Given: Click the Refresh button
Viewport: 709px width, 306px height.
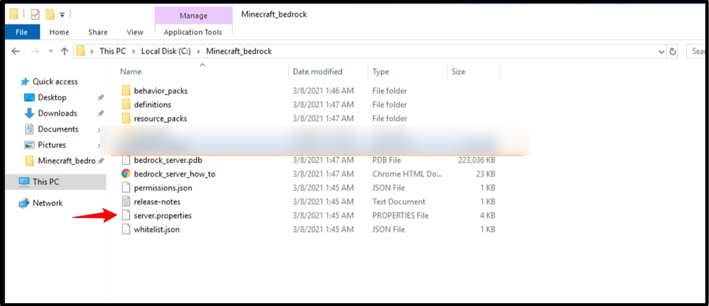Looking at the screenshot, I should (673, 51).
